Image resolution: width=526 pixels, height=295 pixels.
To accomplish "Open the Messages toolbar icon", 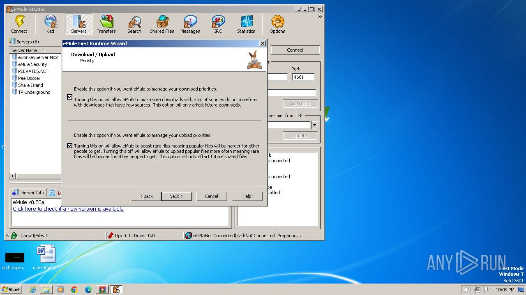I will tap(190, 24).
